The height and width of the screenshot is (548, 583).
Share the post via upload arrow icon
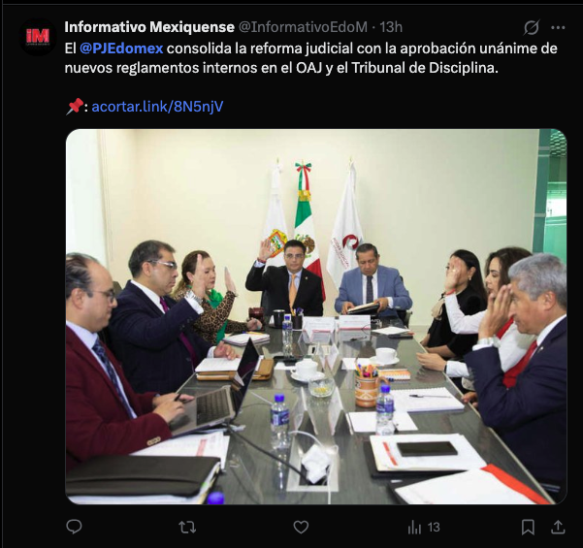tap(558, 527)
